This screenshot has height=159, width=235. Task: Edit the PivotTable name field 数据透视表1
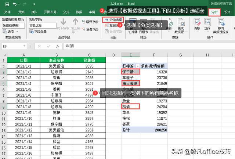(x=13, y=26)
